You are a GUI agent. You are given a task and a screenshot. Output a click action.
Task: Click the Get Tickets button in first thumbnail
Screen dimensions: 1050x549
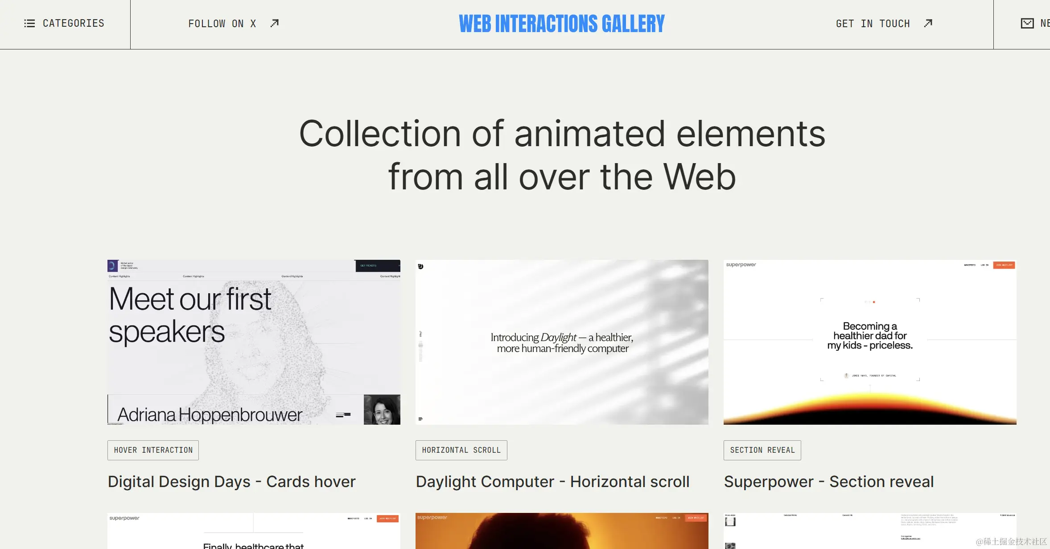point(377,266)
